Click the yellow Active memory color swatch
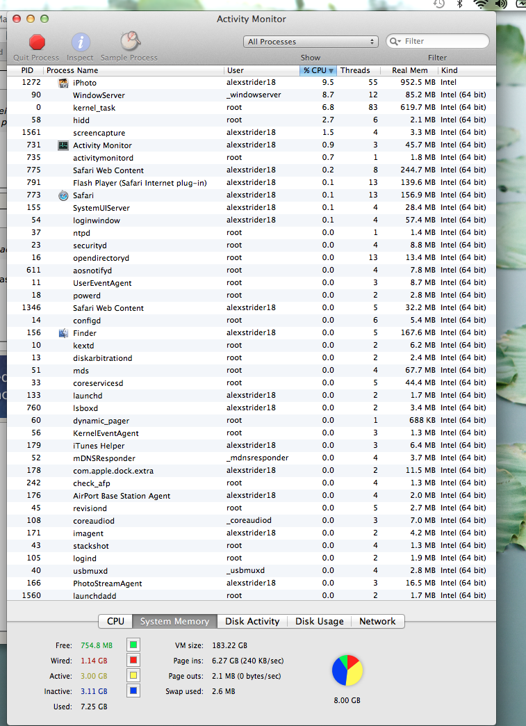 click(x=133, y=675)
